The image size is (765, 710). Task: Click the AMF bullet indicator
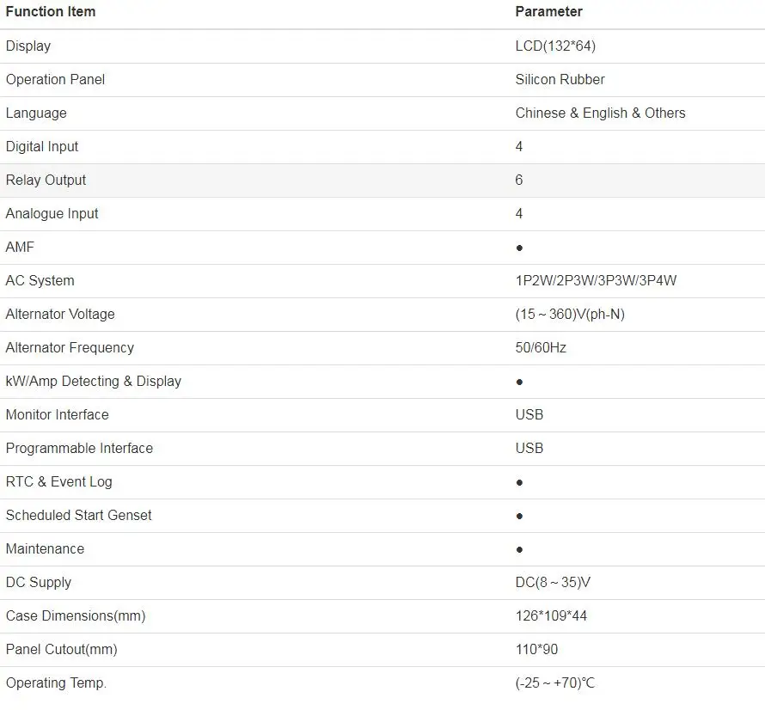[519, 248]
